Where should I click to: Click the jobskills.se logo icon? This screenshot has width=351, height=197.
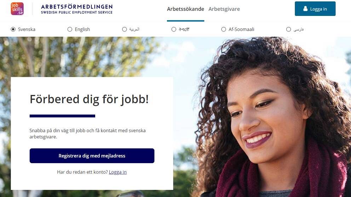17,9
